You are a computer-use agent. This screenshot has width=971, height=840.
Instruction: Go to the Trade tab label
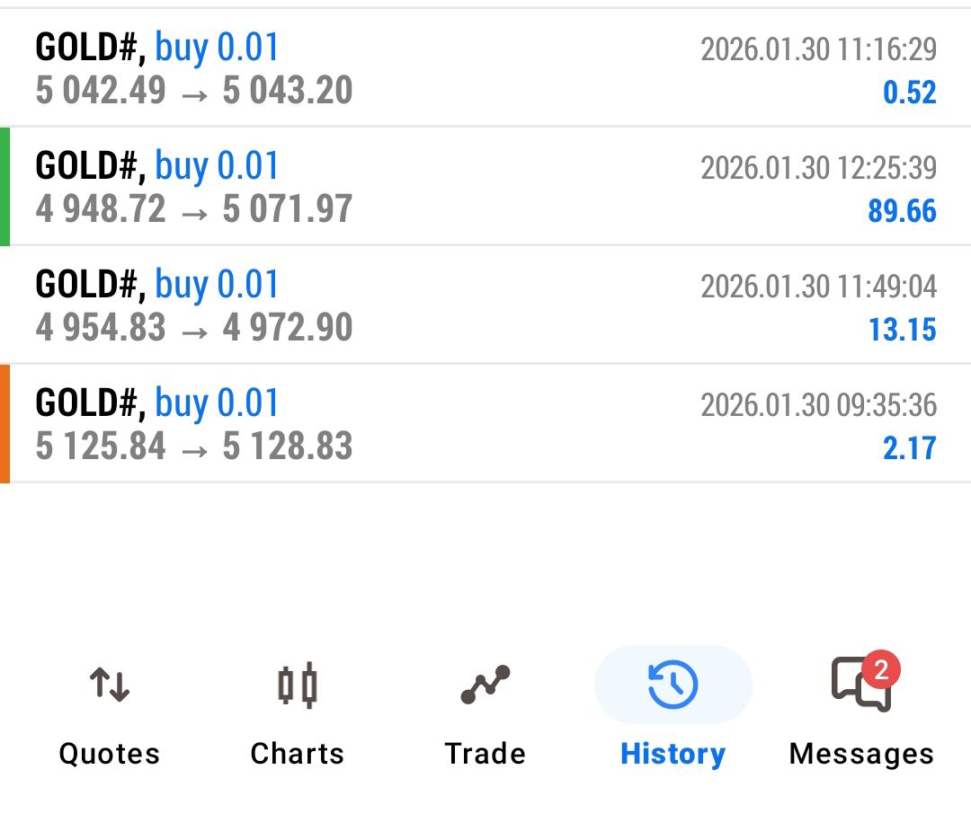coord(485,754)
